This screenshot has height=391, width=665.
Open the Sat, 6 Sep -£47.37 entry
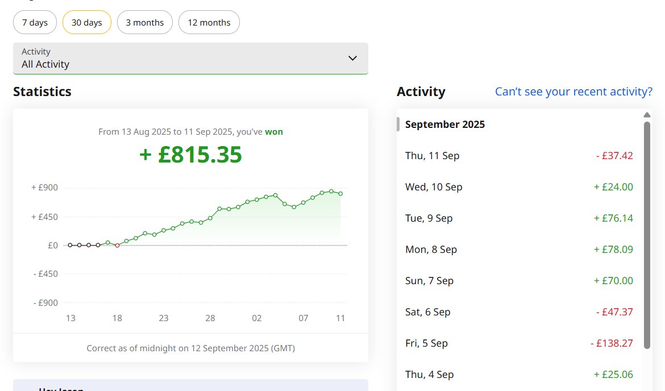[x=519, y=312]
